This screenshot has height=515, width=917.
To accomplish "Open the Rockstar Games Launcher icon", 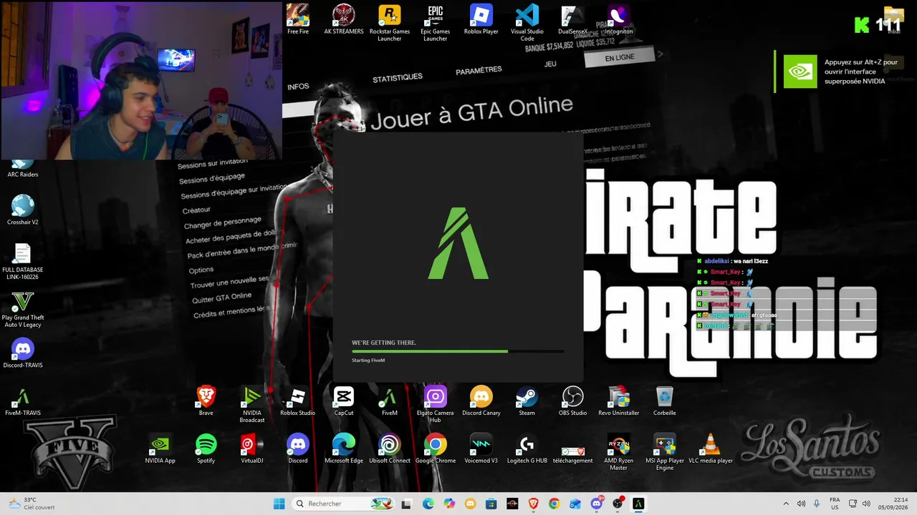I will (x=389, y=22).
